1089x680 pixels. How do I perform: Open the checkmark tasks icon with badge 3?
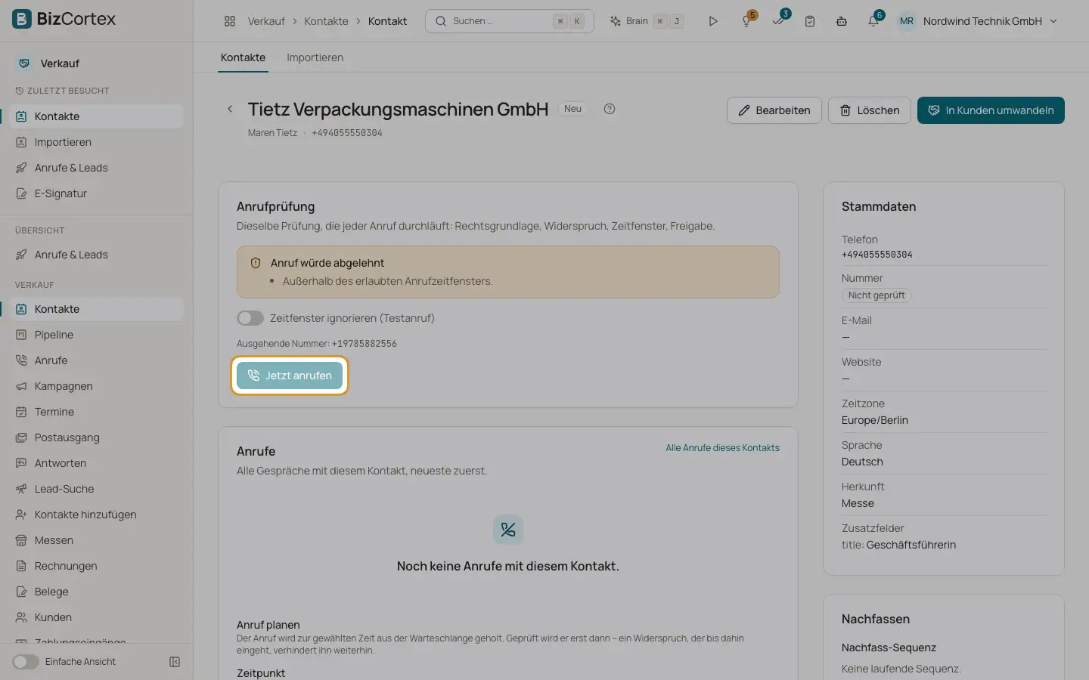778,21
